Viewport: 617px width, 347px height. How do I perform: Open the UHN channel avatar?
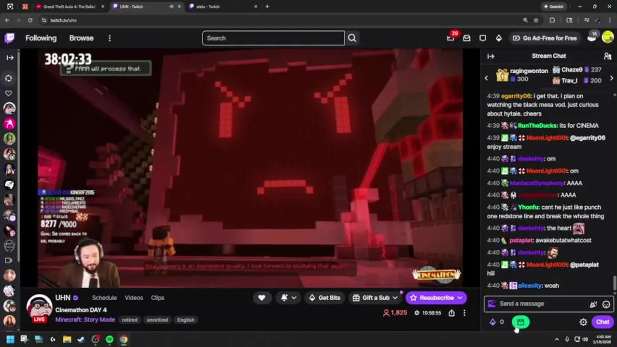[39, 307]
